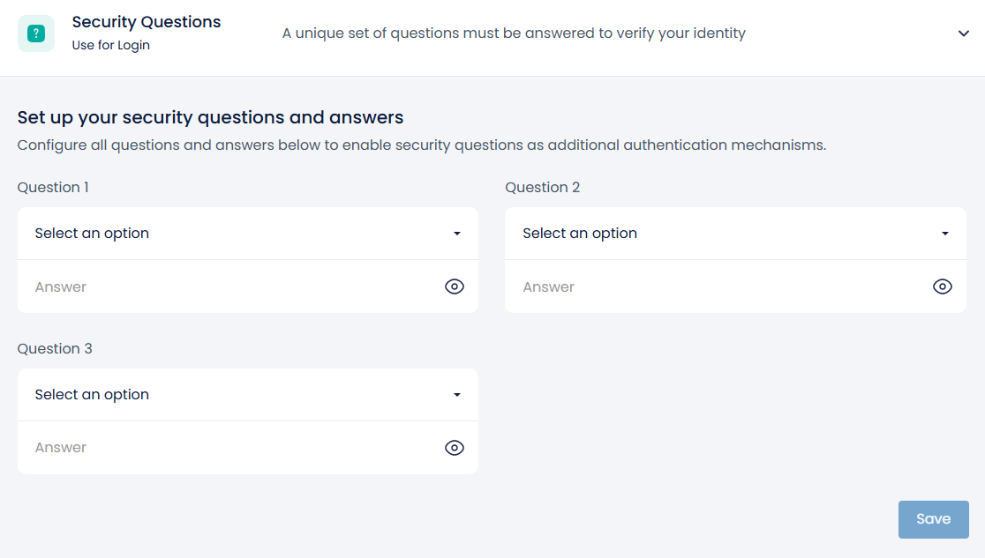This screenshot has width=985, height=558.
Task: Open the Question 2 'Select an option' dropdown
Action: click(x=726, y=234)
